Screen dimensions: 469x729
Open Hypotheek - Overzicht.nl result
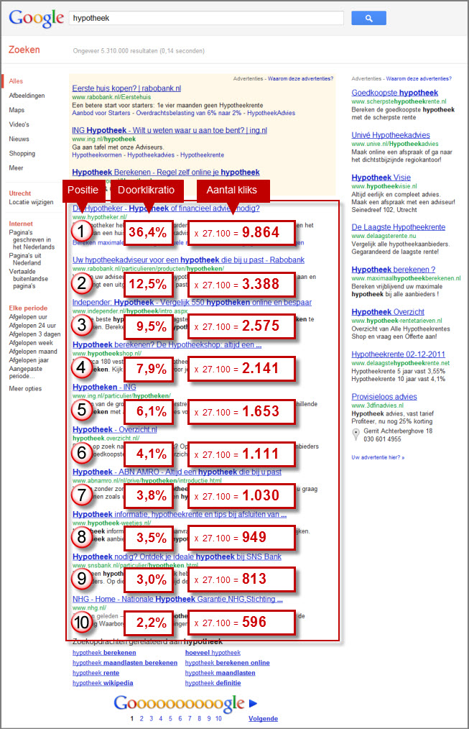(115, 430)
